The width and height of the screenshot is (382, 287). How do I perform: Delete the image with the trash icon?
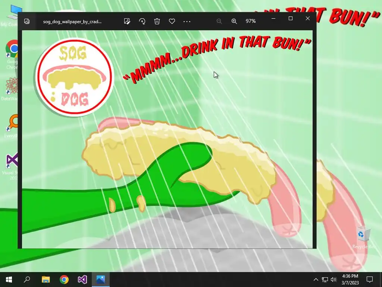click(157, 21)
